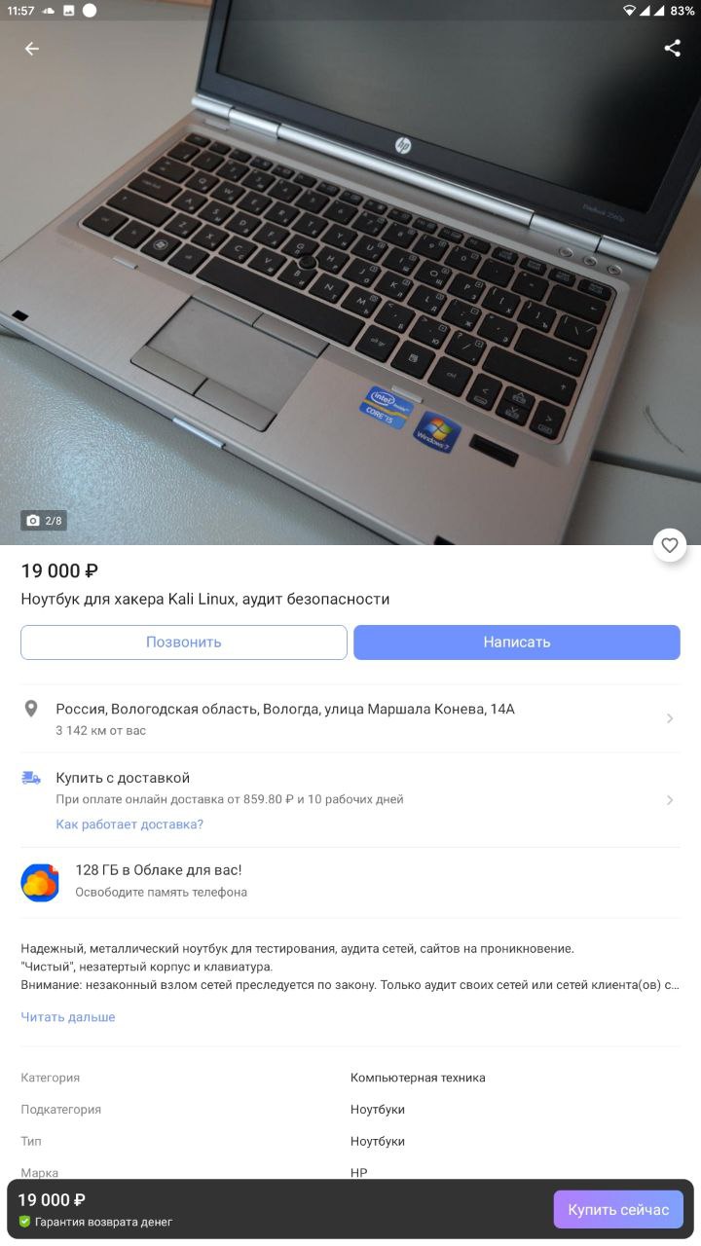Expand description with Читать дальше
Viewport: 701px width, 1246px height.
[x=68, y=1017]
